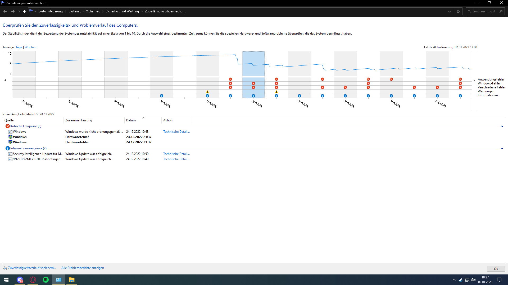This screenshot has height=285, width=508.
Task: Click the warning icon on 25.12.2022
Action: (276, 92)
